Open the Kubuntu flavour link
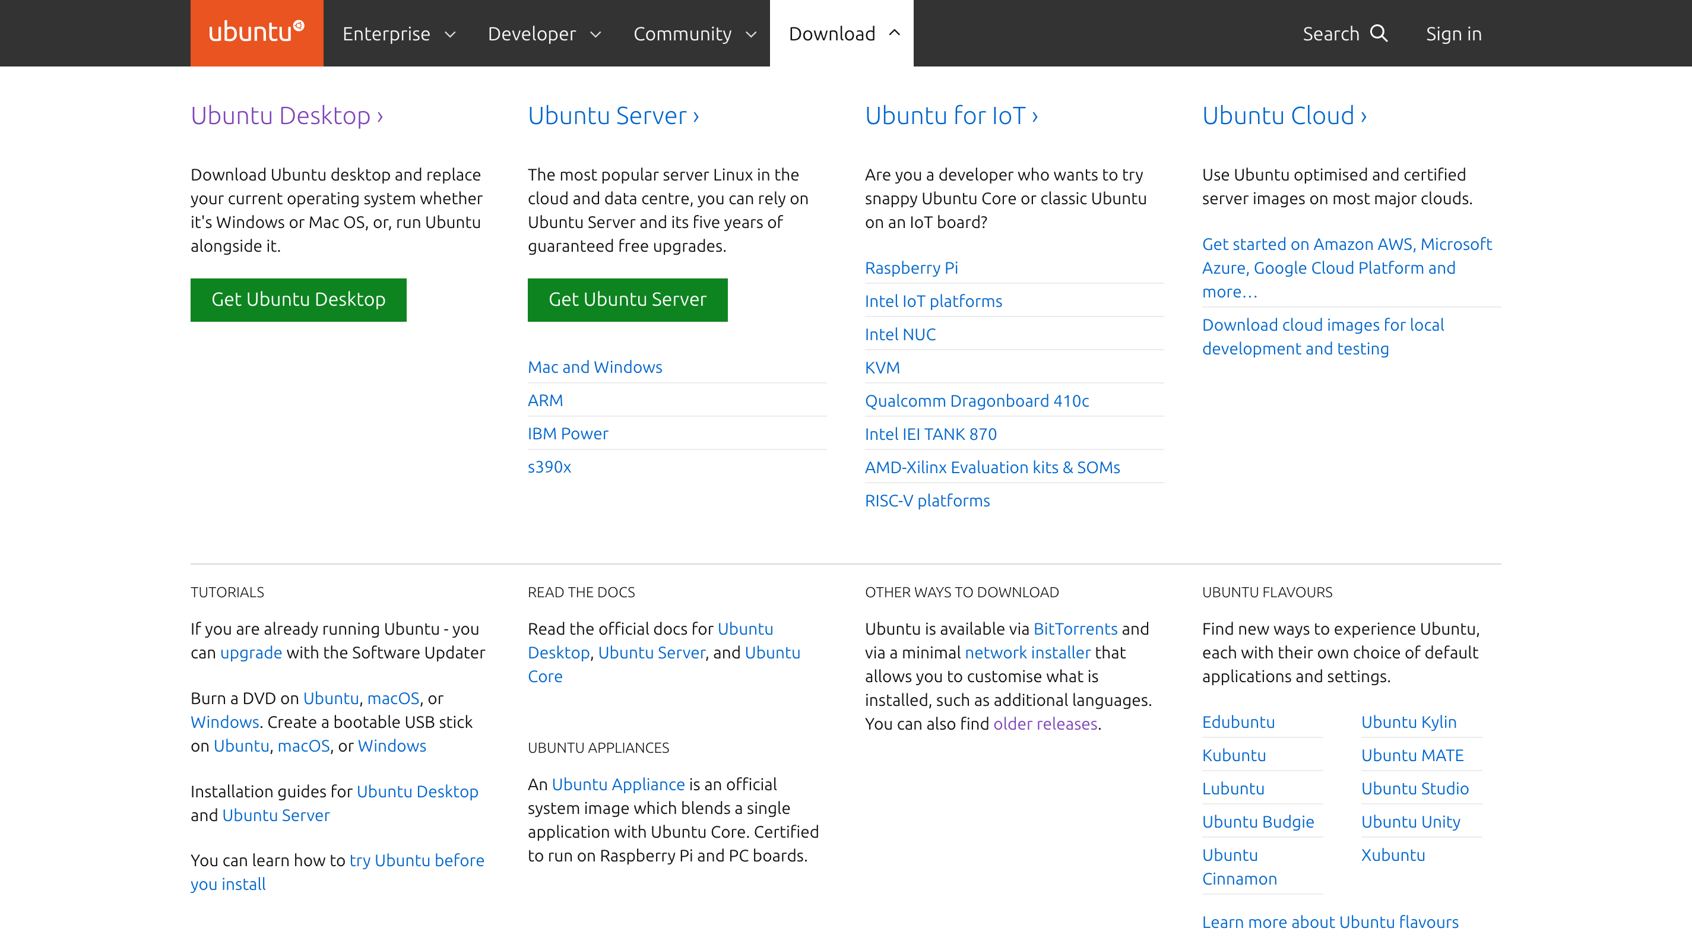 coord(1234,755)
